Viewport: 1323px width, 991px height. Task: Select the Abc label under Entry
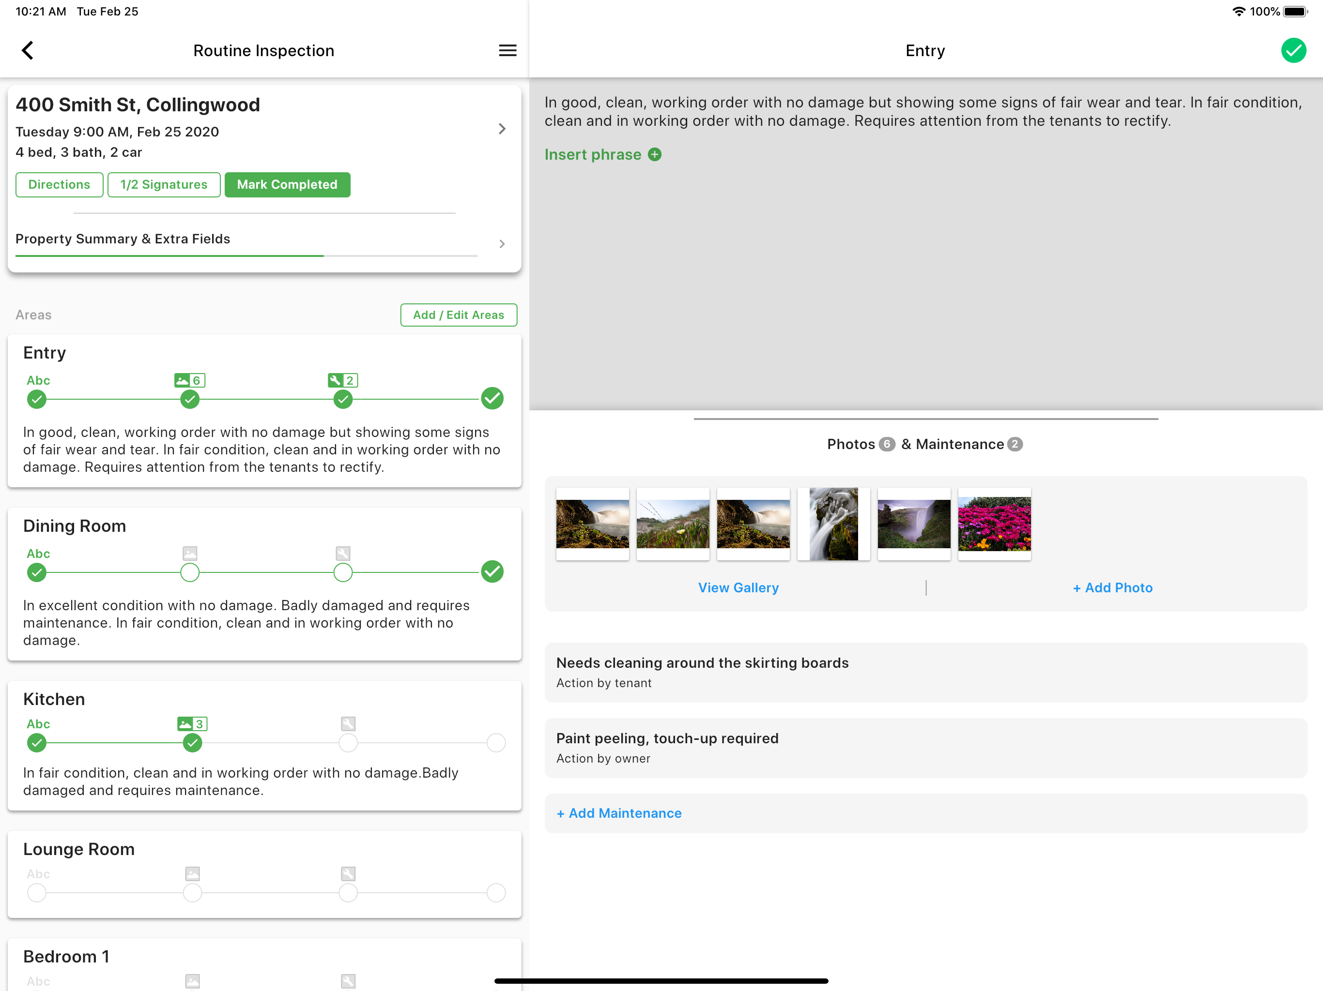(x=38, y=380)
